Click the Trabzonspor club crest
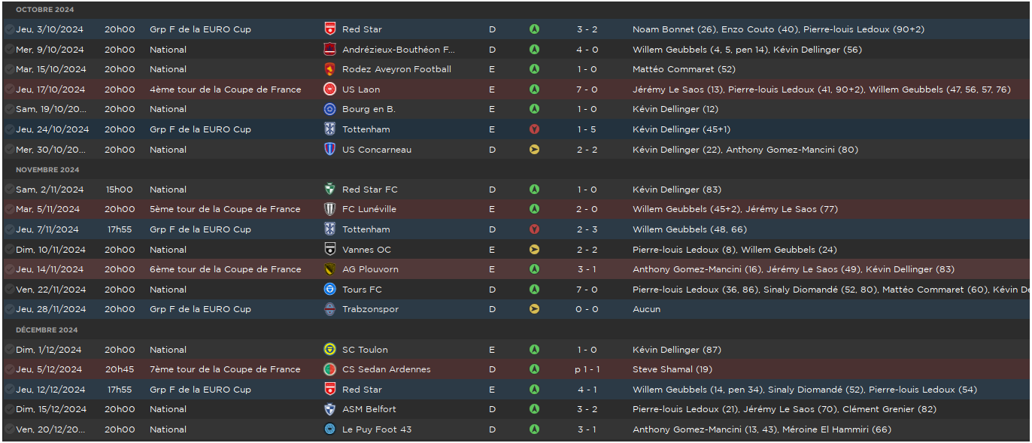 point(329,309)
